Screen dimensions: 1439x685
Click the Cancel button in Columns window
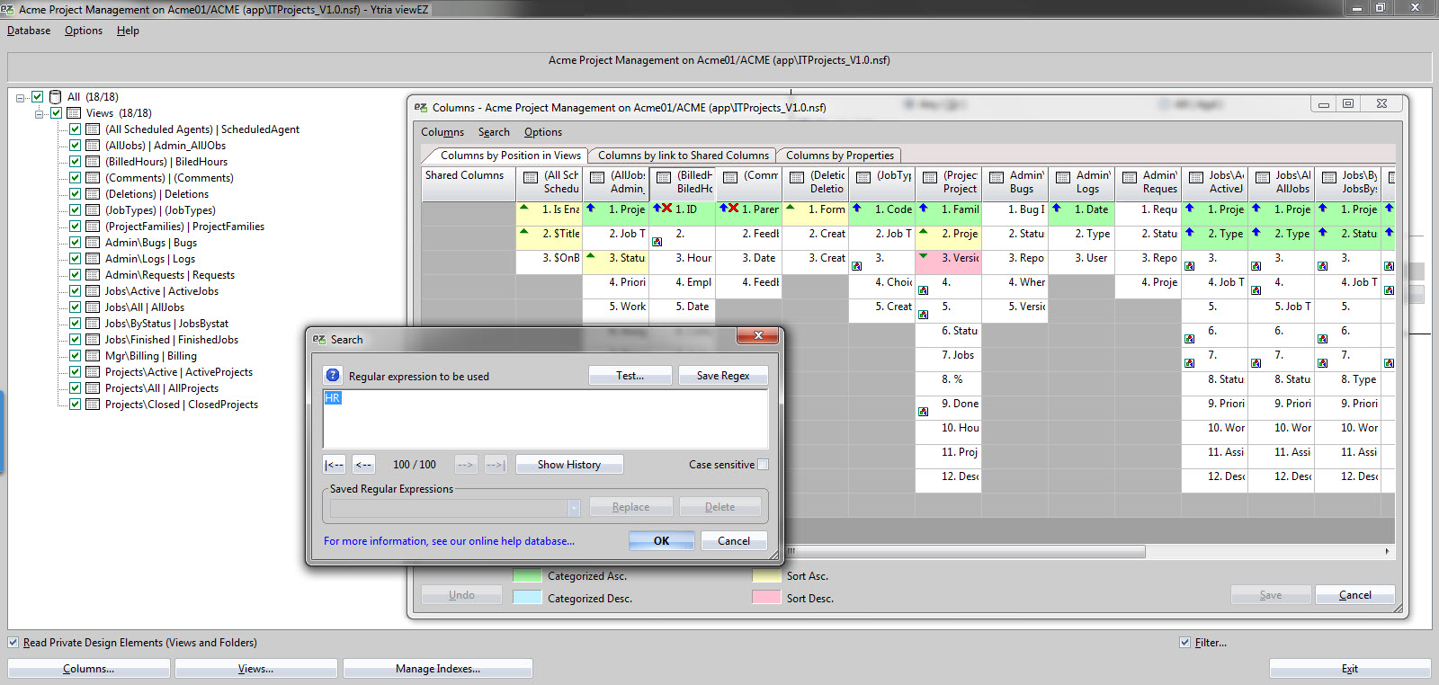(x=1355, y=595)
